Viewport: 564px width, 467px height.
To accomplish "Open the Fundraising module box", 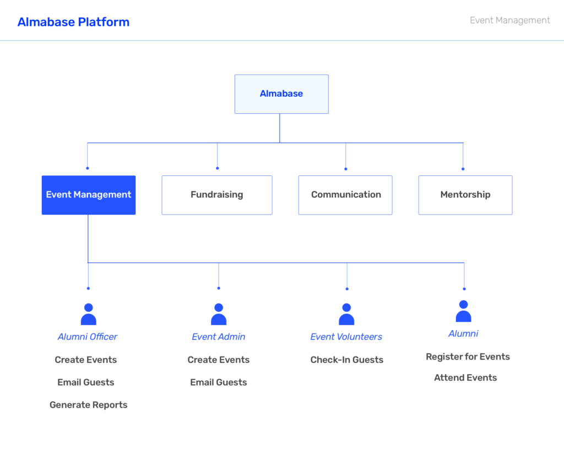I will [217, 195].
